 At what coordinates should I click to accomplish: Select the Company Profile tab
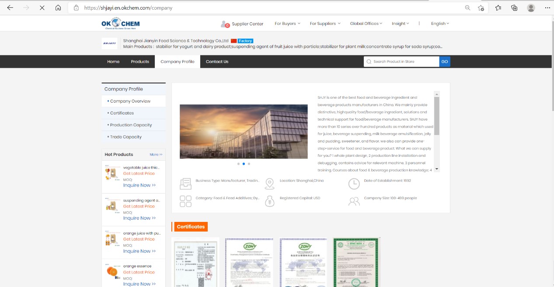click(x=178, y=62)
